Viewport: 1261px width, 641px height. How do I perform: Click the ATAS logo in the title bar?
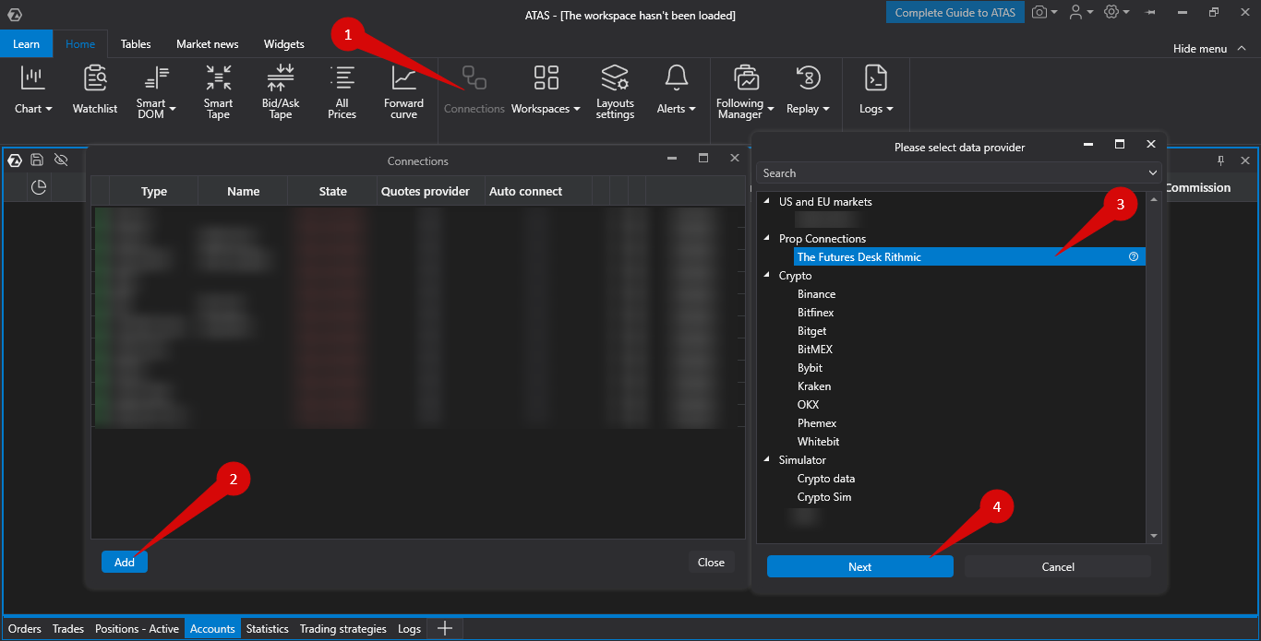coord(15,14)
